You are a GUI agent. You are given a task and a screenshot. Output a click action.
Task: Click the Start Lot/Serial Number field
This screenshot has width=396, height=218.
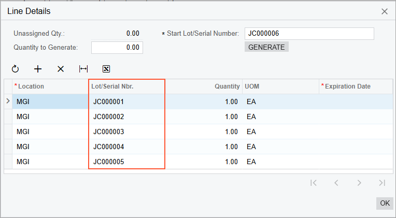coord(309,34)
